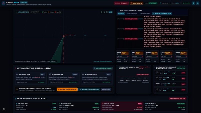Toggle the Swarm Scatter status indicator
The height and width of the screenshot is (113, 201).
(x=136, y=3)
